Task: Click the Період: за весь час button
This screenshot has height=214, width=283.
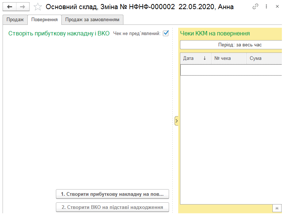Action: [x=231, y=45]
